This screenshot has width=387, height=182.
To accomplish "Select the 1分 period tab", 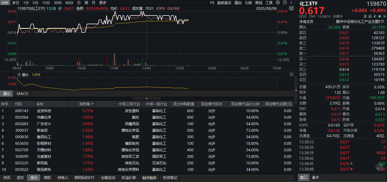I will 26,3.
